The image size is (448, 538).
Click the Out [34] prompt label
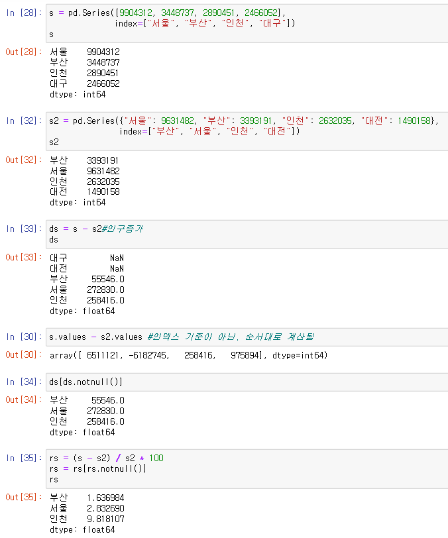23,400
